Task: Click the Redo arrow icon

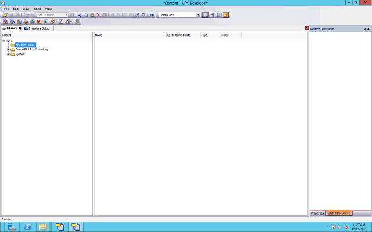Action: (x=119, y=15)
